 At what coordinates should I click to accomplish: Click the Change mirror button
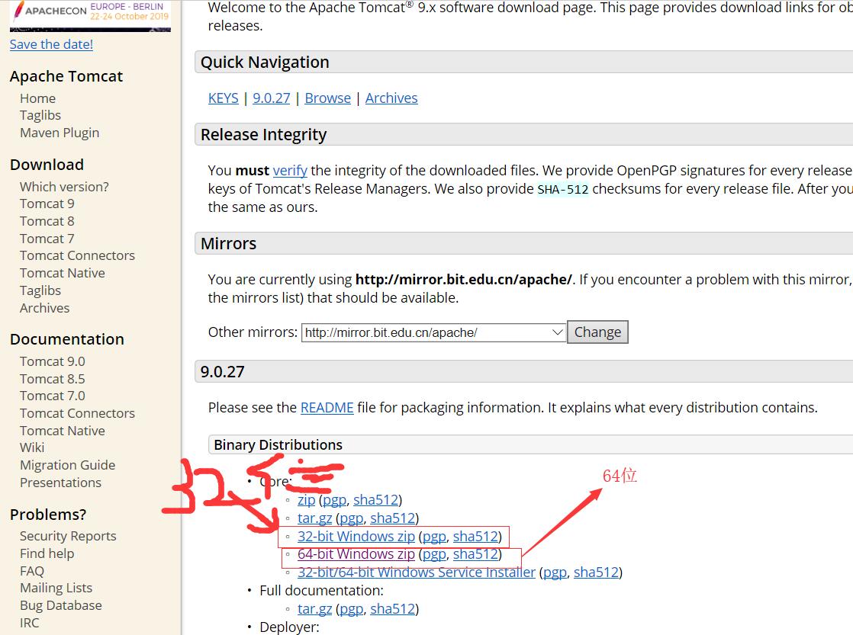[597, 332]
